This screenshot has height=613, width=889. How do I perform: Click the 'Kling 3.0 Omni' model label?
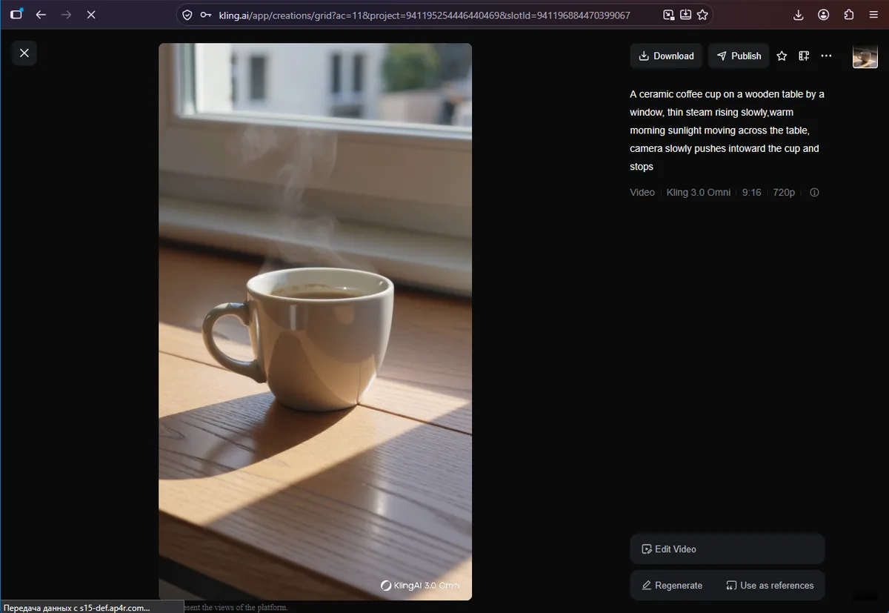[x=699, y=193]
